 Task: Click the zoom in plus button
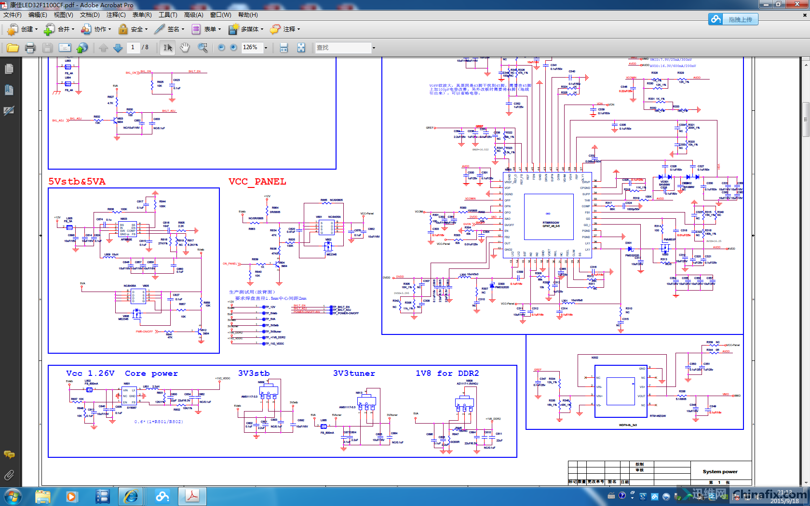(x=233, y=48)
